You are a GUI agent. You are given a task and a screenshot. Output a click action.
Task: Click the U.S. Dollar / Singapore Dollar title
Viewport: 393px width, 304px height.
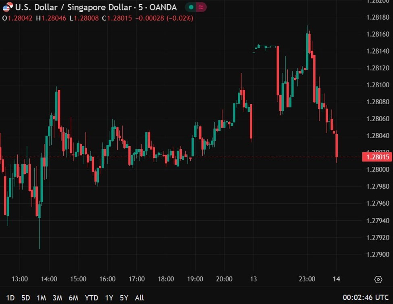(74, 7)
